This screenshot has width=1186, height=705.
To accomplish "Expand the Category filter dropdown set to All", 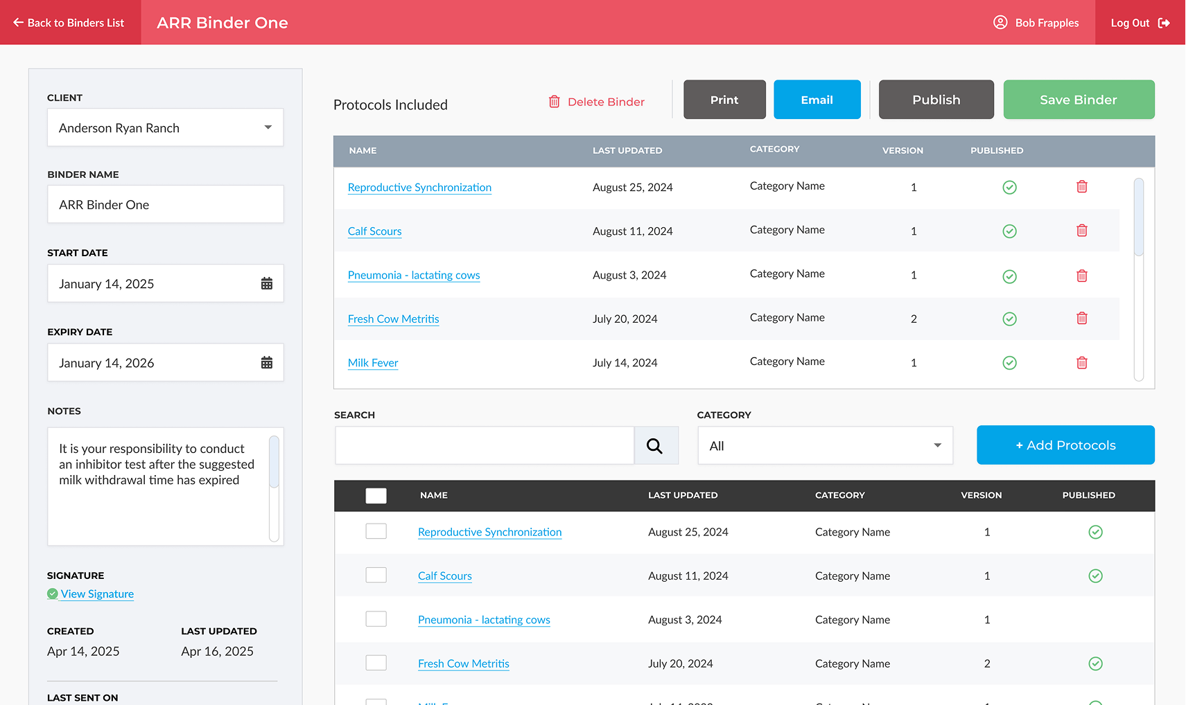I will point(825,446).
